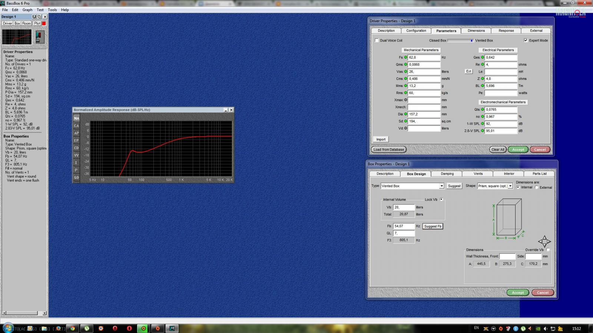Viewport: 593px width, 333px height.
Task: Click the Wall Thickness Front input field
Action: point(507,256)
